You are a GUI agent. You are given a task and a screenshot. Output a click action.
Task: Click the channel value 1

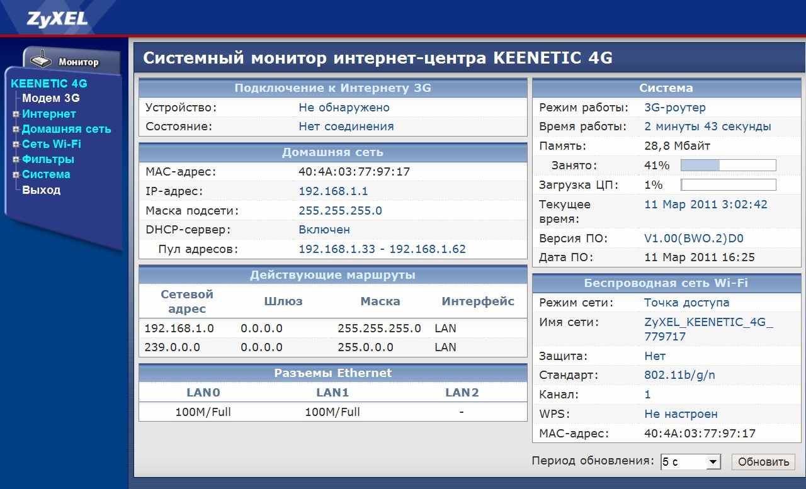pyautogui.click(x=648, y=395)
